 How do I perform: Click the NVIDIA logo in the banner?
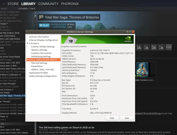click(x=128, y=39)
